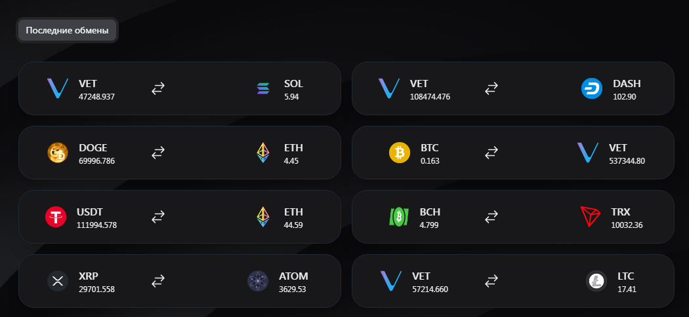Click swap arrows between VET and SOL
689x317 pixels.
[157, 88]
